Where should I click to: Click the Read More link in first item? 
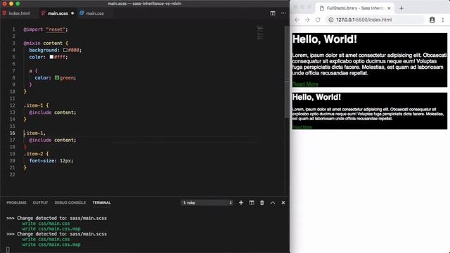click(x=305, y=84)
